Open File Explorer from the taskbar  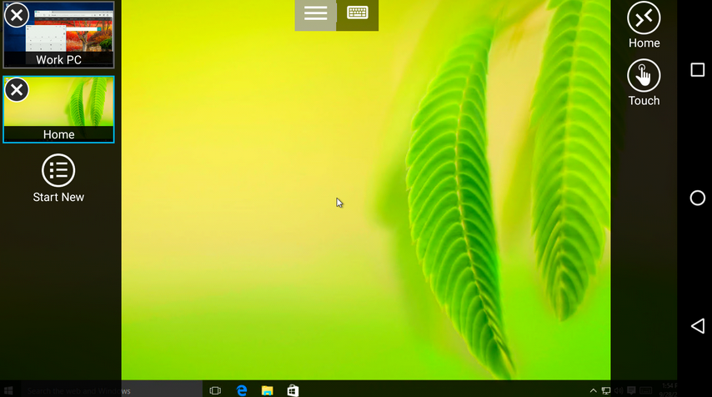pos(268,389)
